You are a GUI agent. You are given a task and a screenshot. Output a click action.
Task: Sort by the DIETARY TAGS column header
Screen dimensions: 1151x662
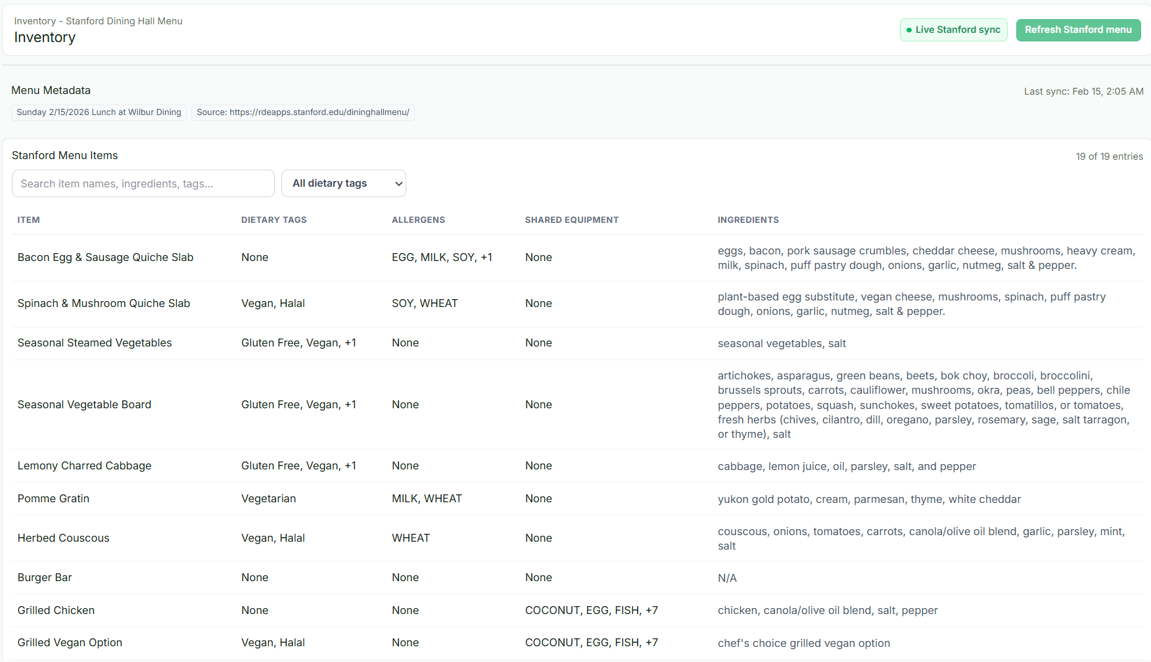pos(274,220)
